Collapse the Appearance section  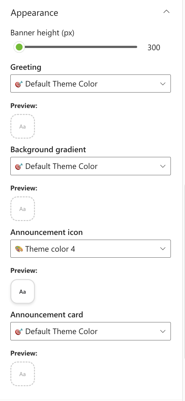pos(166,11)
